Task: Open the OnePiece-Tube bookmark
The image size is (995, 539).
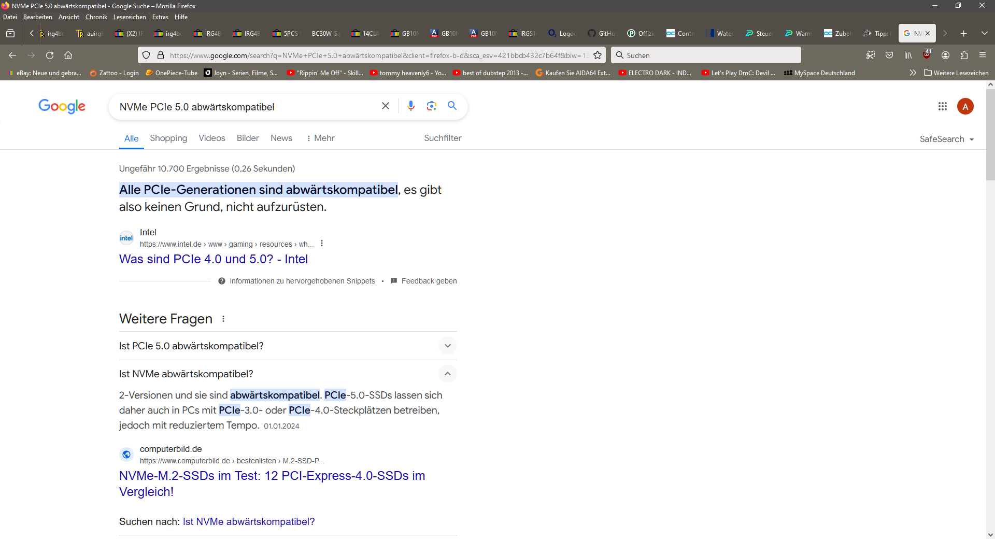Action: [172, 73]
